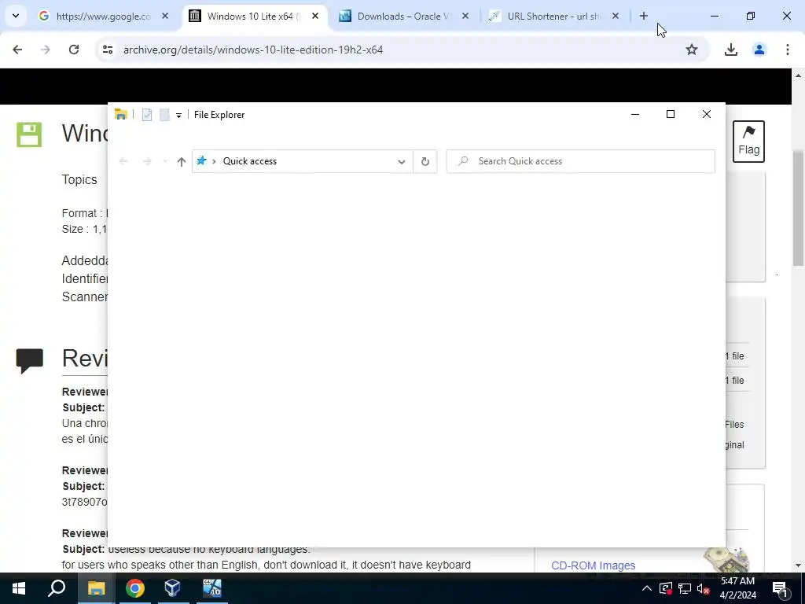
Task: Reload the archive.org page
Action: [74, 50]
